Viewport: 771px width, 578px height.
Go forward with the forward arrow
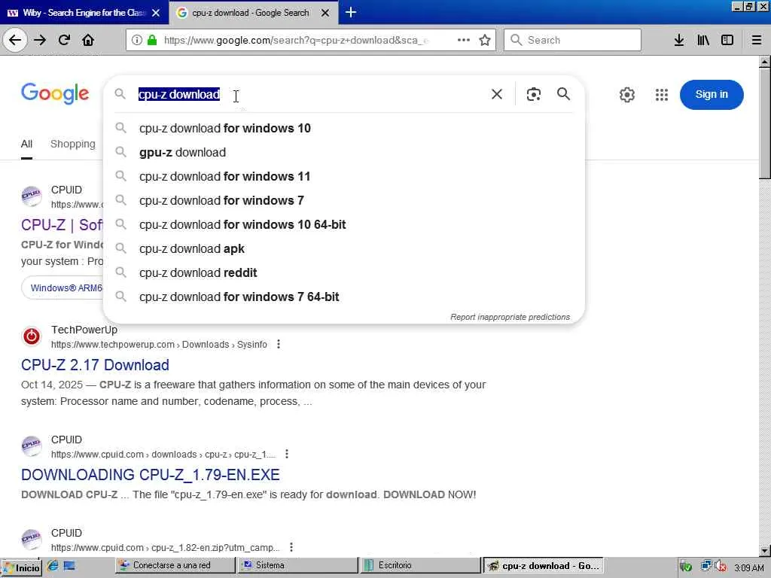point(40,40)
